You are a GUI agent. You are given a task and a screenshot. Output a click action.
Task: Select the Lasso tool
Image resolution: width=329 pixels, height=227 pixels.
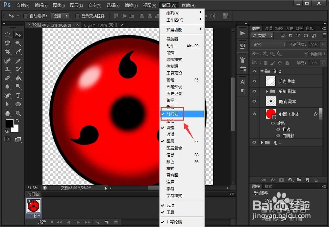pyautogui.click(x=8, y=43)
